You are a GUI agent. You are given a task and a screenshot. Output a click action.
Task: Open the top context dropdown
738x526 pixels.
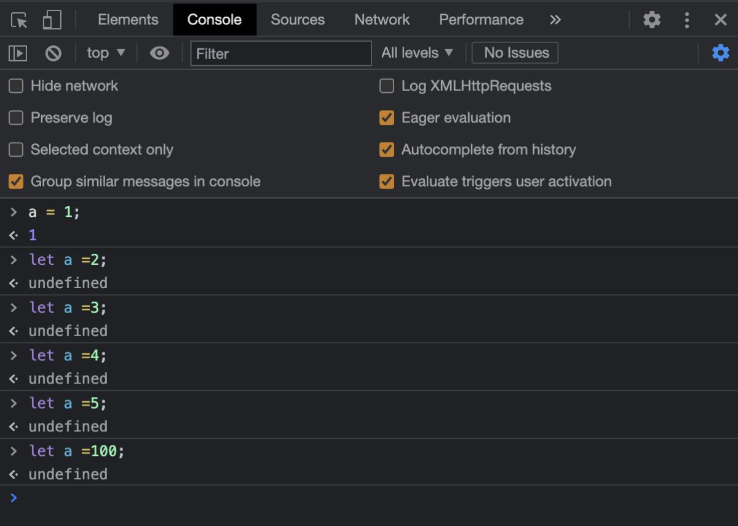click(x=106, y=53)
